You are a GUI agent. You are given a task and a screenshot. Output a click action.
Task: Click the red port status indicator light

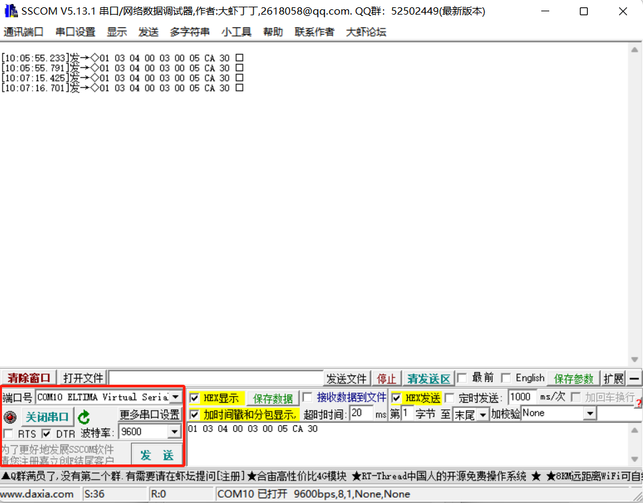click(x=10, y=417)
